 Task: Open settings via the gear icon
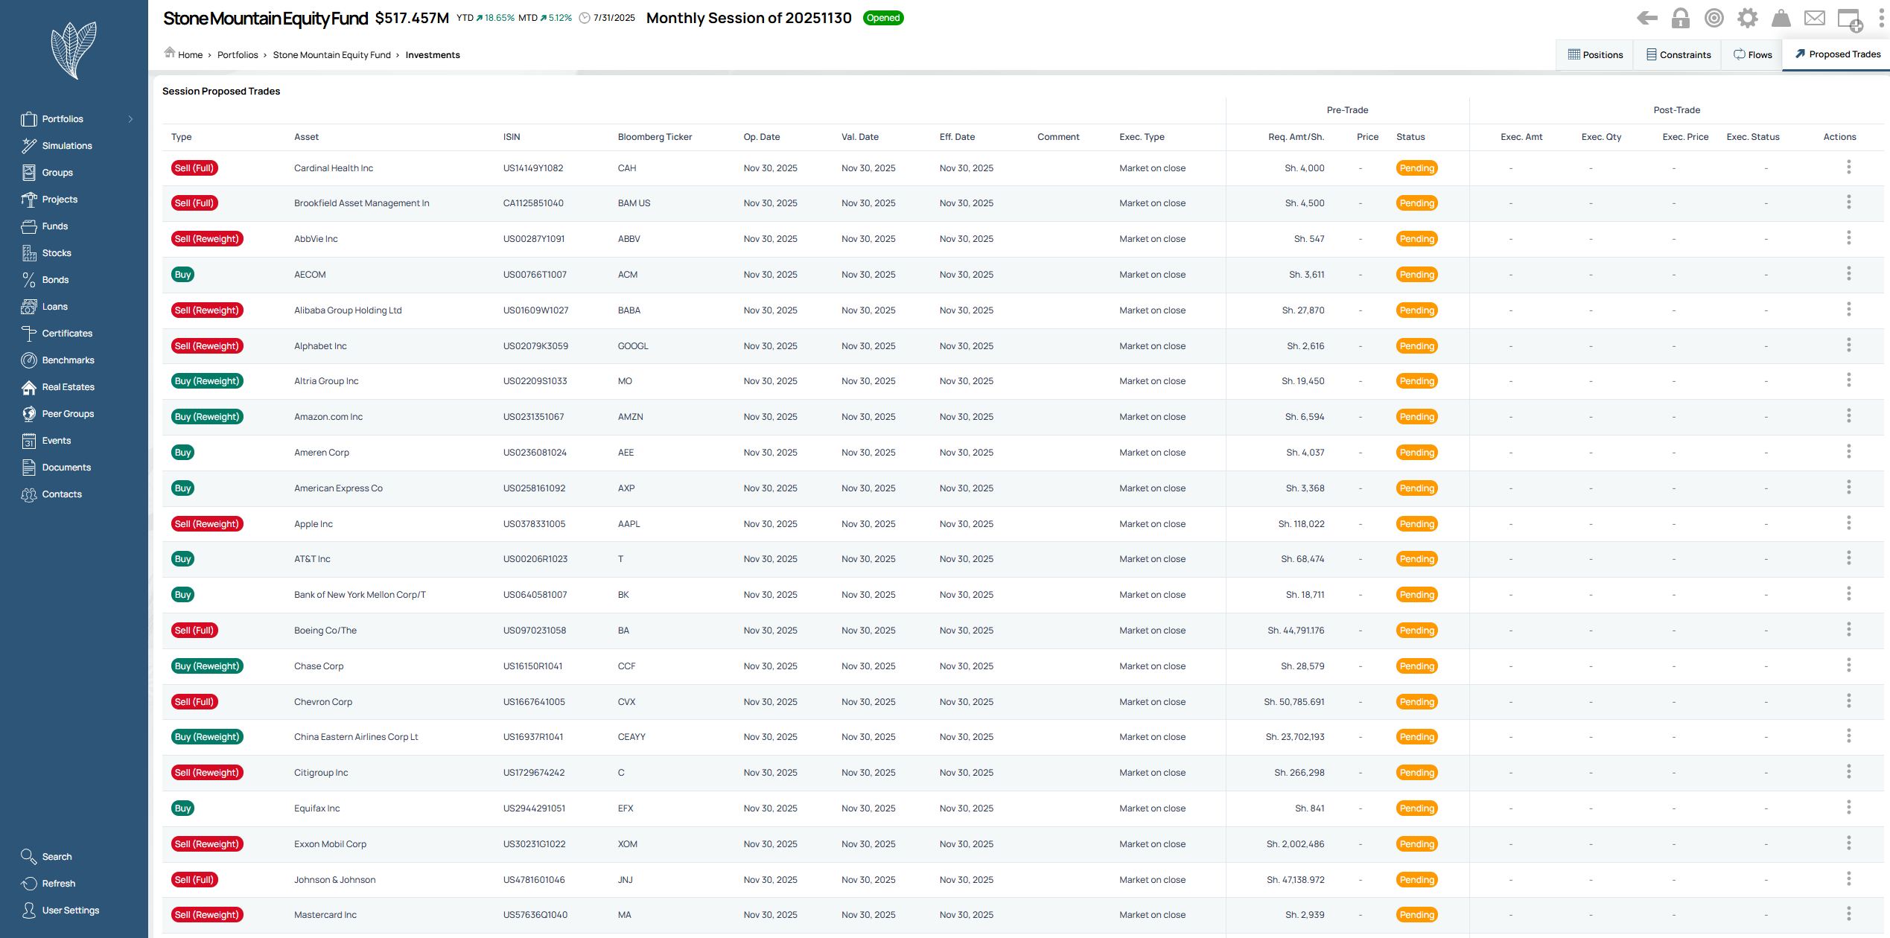pyautogui.click(x=1747, y=18)
